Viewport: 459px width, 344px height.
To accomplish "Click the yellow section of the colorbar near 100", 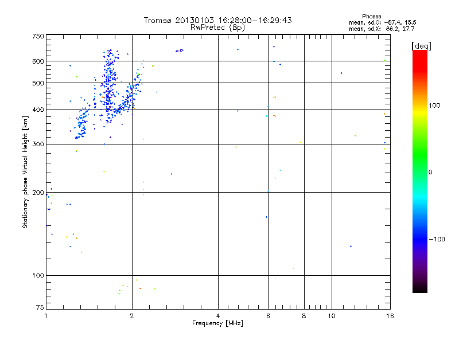I will pyautogui.click(x=420, y=112).
